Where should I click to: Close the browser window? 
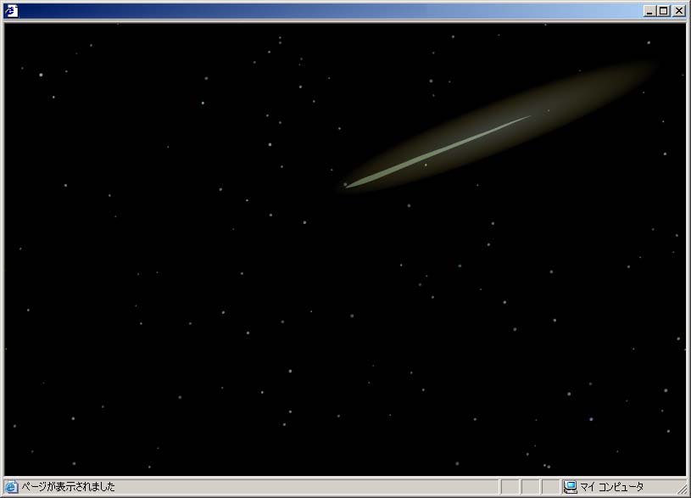pos(678,11)
